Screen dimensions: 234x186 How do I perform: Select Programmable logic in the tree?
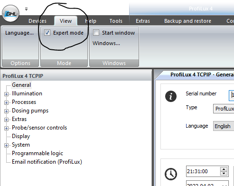(x=37, y=153)
